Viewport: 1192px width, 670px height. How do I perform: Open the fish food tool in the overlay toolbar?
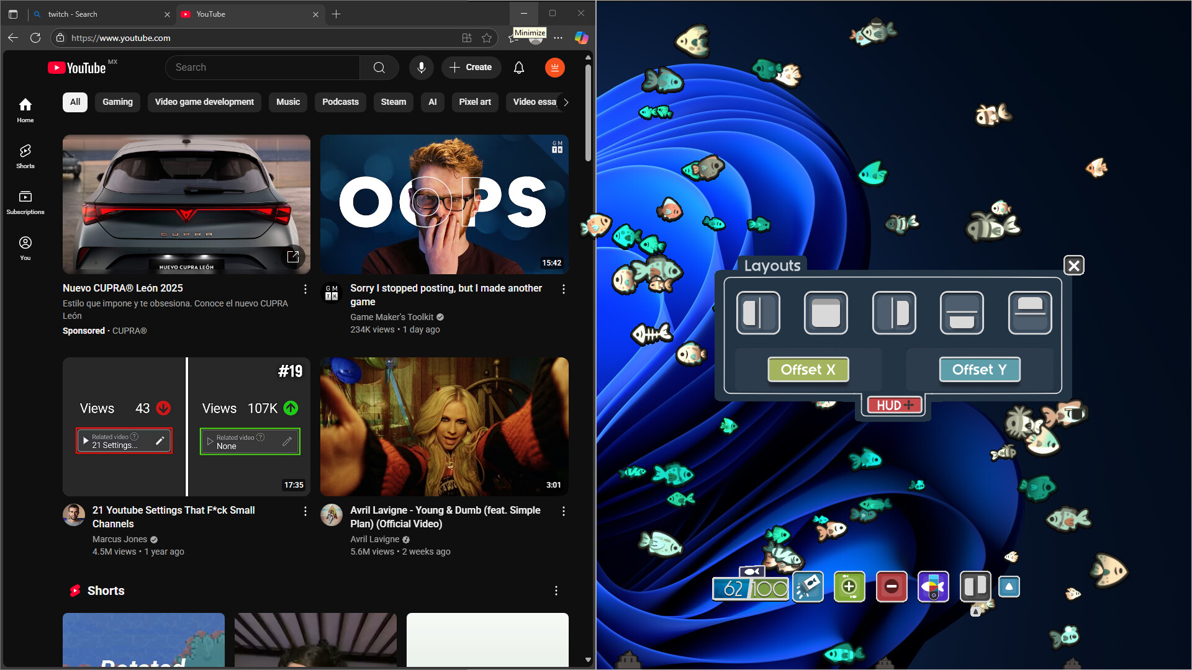(808, 586)
